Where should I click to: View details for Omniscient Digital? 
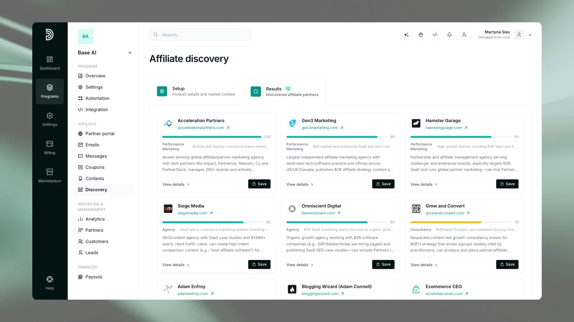[x=300, y=265]
